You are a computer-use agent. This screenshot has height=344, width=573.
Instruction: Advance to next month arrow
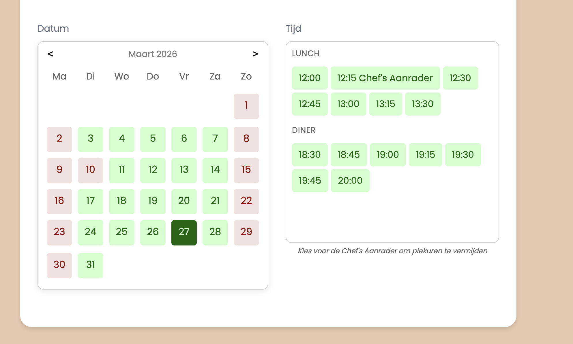255,54
